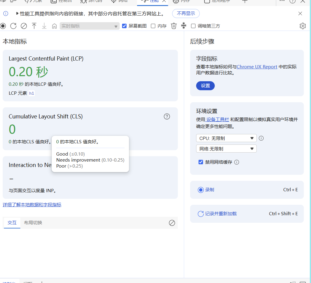Click the record circle icon in toolbar
This screenshot has width=311, height=283.
coord(3,26)
